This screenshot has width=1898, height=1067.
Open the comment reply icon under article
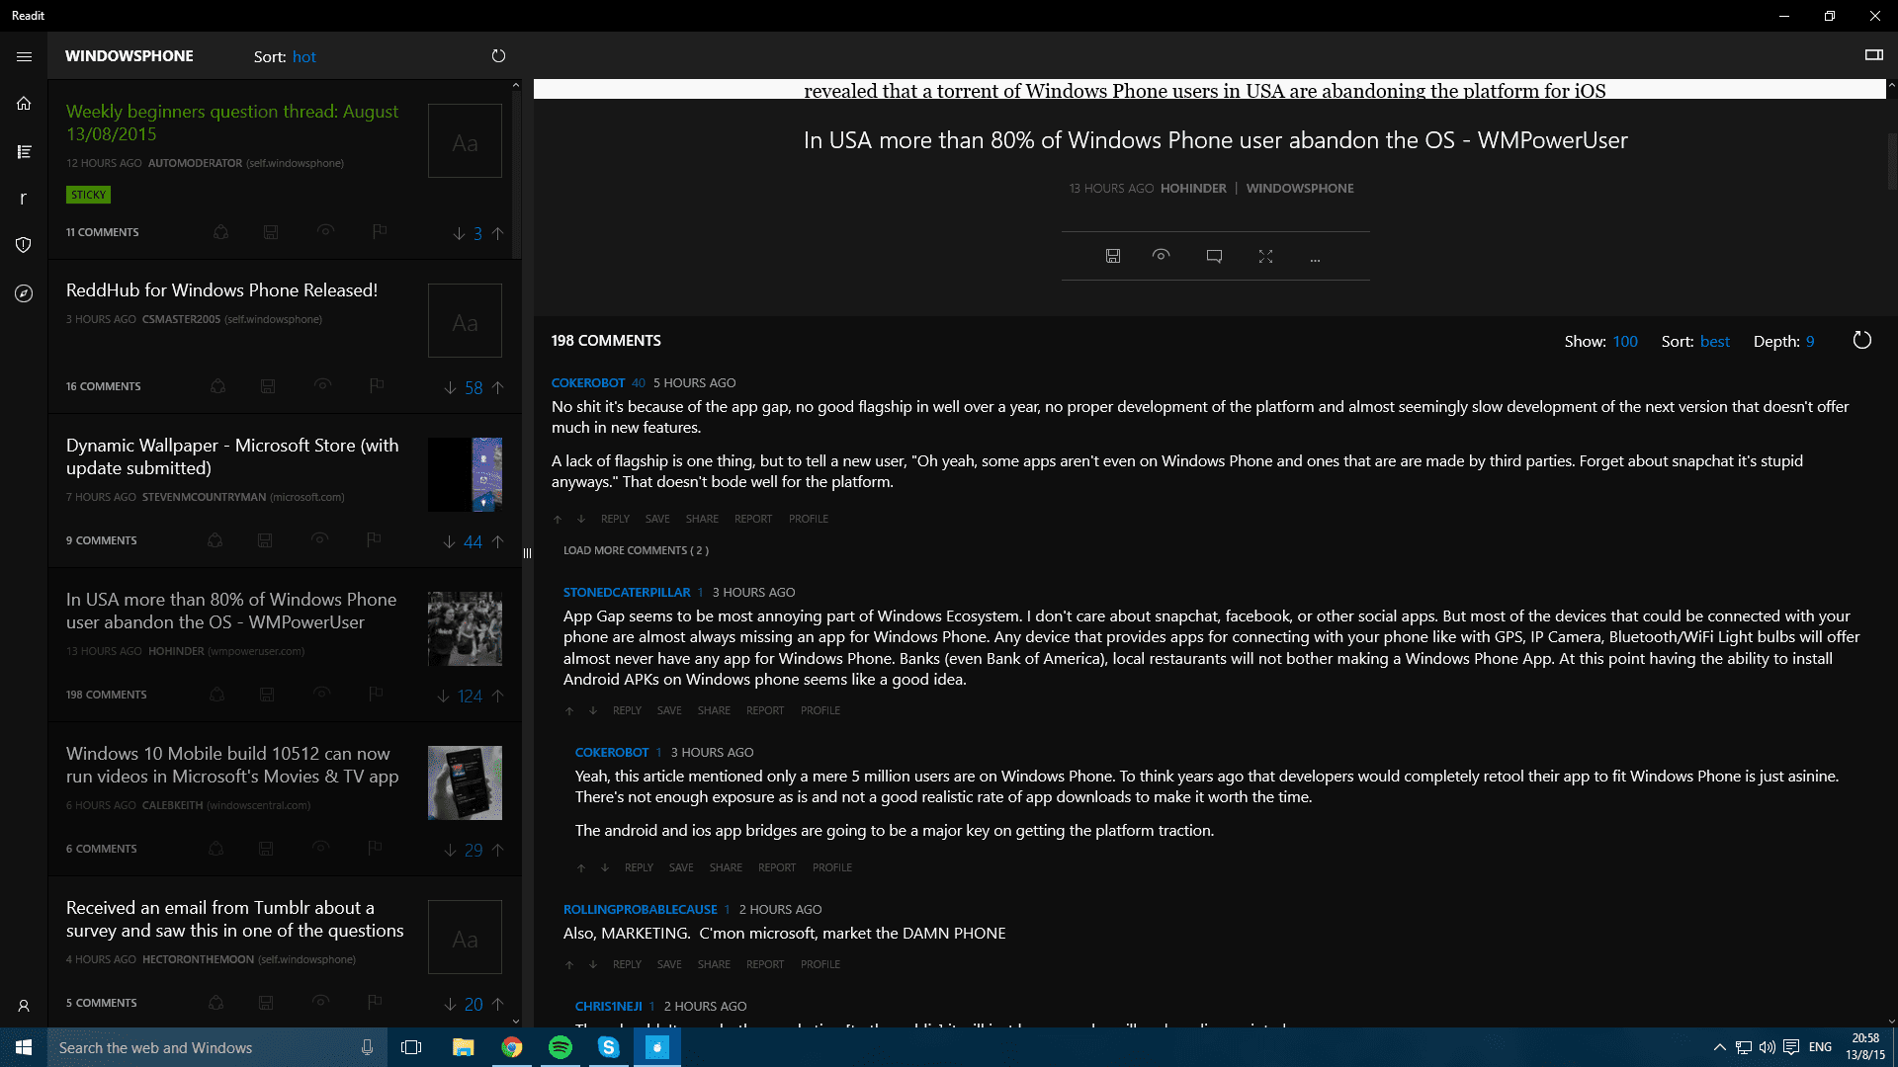1214,256
